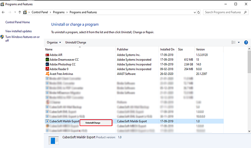This screenshot has height=148, width=251.
Task: Click the Forward navigation arrow
Action: pyautogui.click(x=10, y=12)
